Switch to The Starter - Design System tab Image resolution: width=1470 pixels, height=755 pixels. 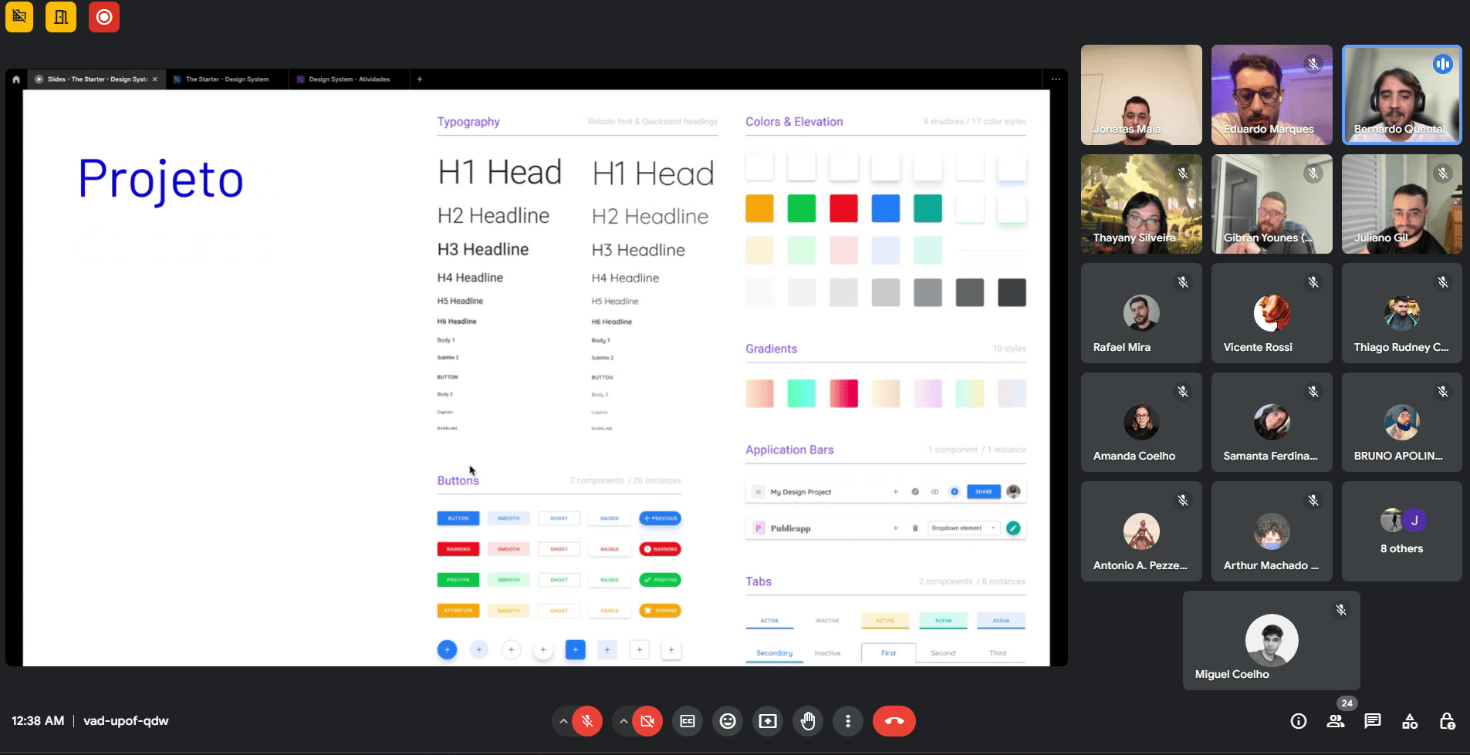tap(227, 79)
